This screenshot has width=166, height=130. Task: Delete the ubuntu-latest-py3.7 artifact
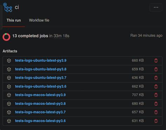[156, 78]
